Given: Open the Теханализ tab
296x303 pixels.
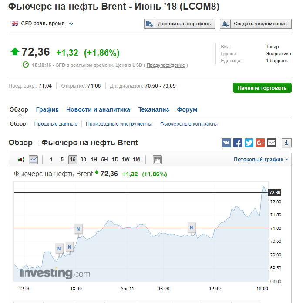Looking at the screenshot, I should (153, 109).
